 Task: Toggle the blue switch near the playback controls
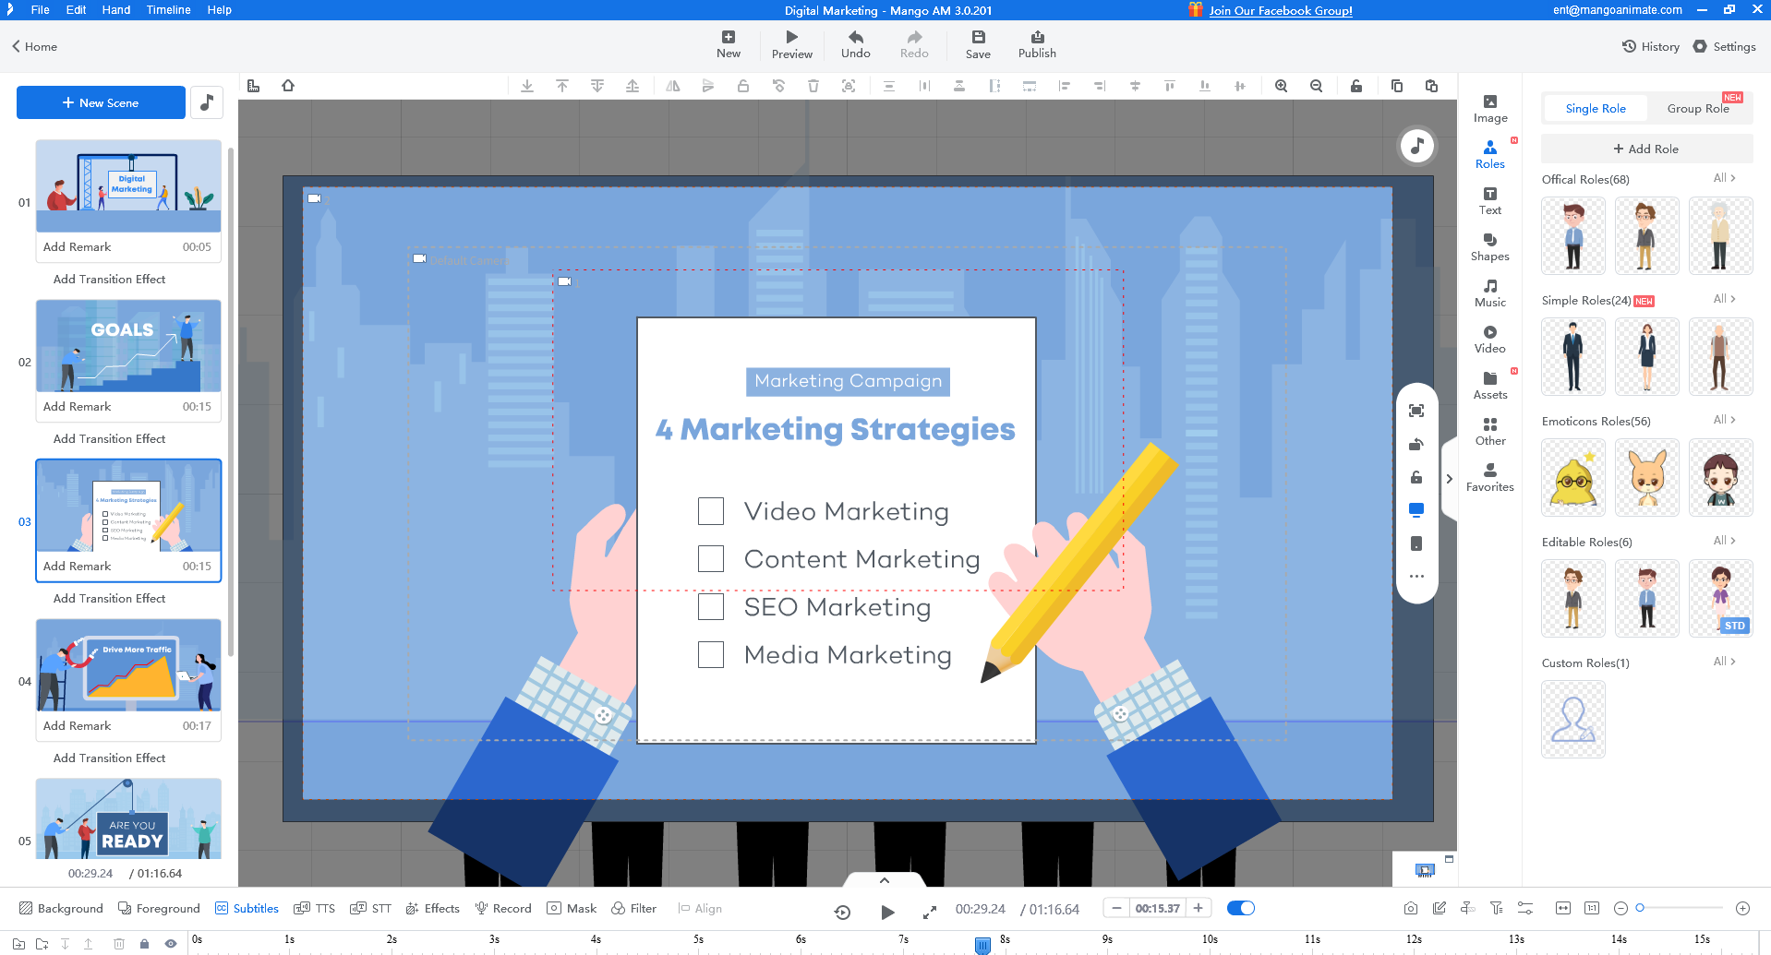tap(1241, 908)
